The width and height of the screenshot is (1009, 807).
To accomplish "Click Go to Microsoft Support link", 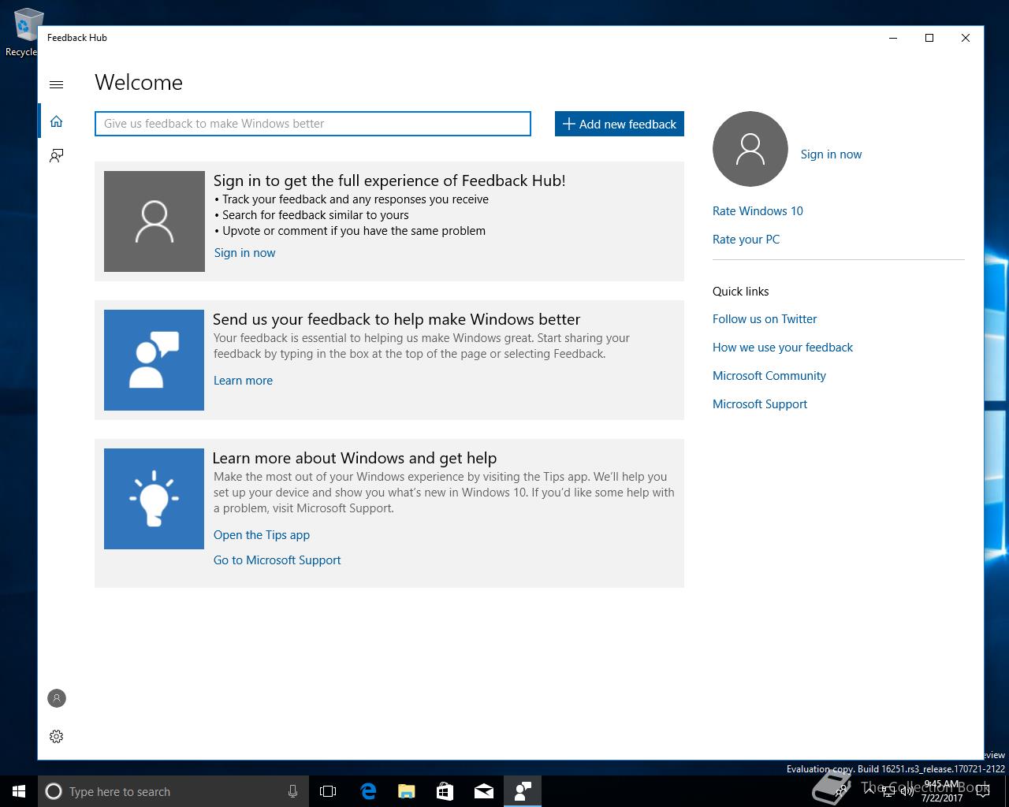I will [x=277, y=560].
